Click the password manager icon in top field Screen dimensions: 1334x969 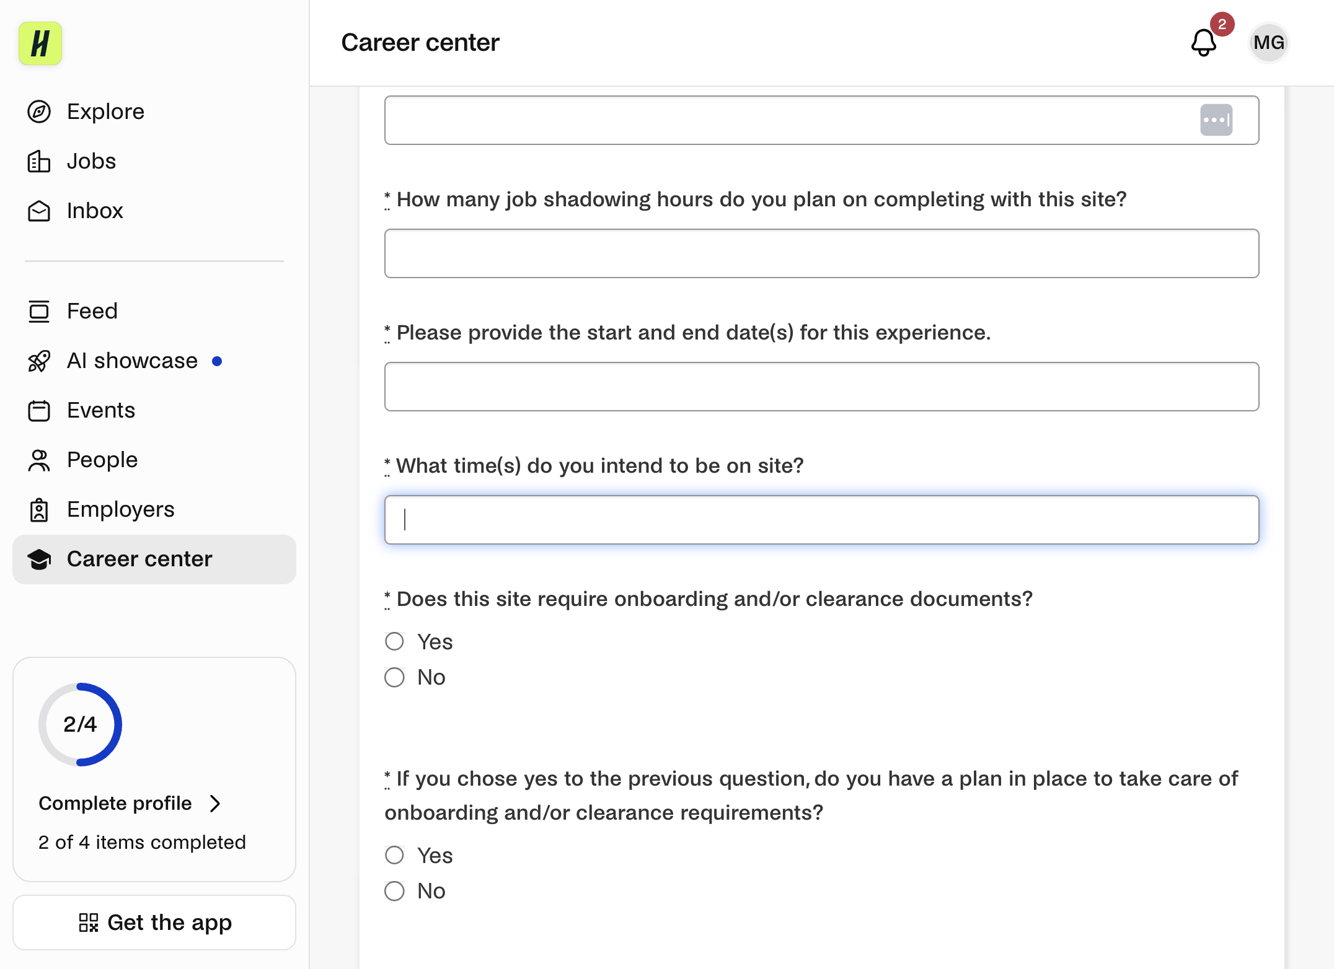click(x=1216, y=120)
